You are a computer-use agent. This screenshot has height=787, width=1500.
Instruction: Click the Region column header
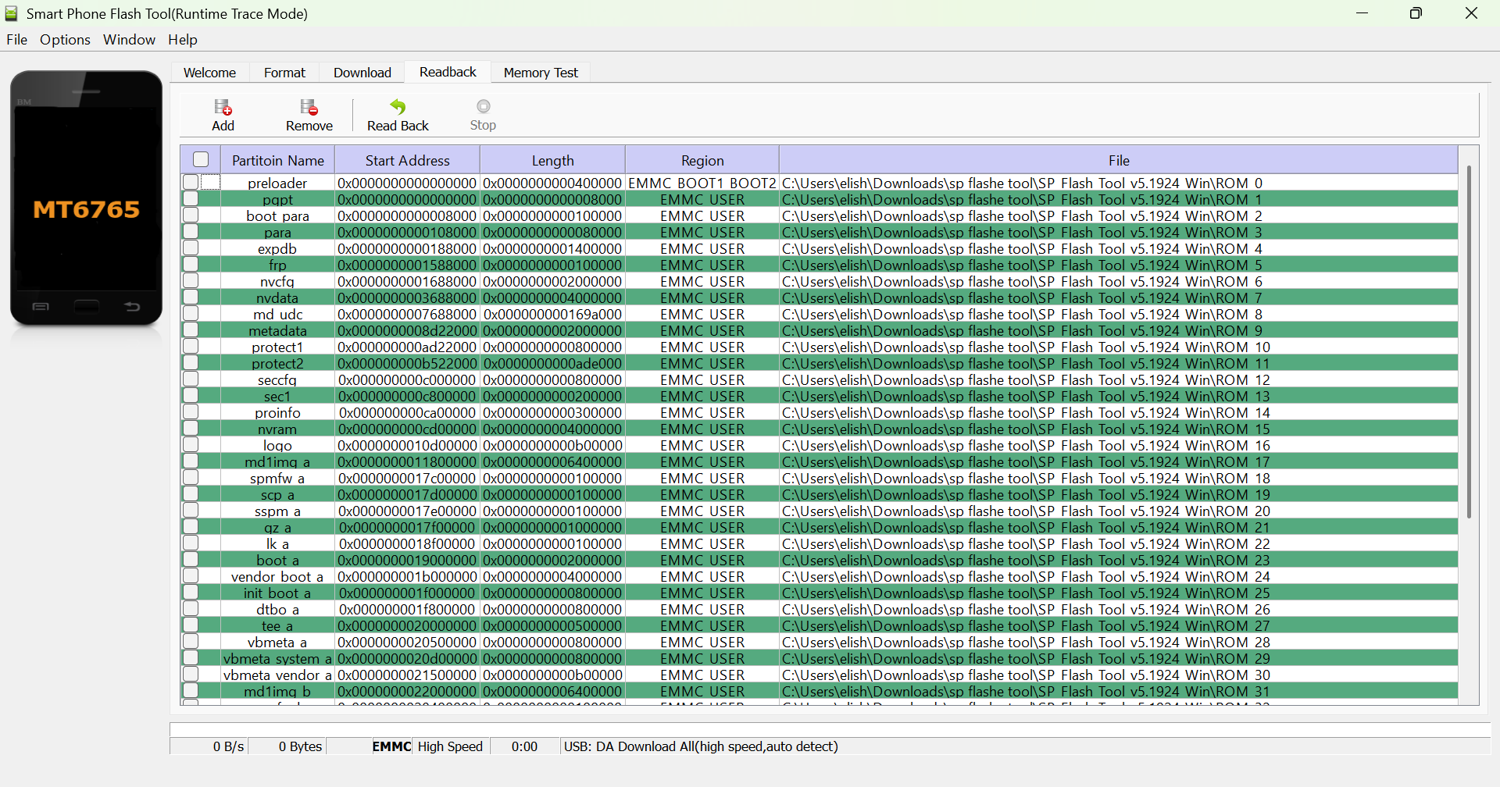pos(702,160)
